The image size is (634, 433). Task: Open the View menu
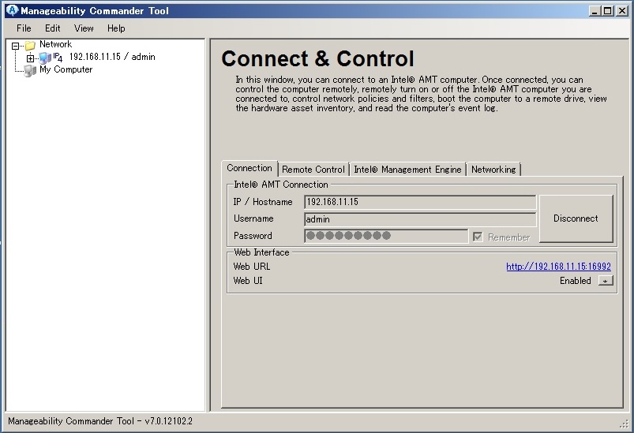pos(84,28)
